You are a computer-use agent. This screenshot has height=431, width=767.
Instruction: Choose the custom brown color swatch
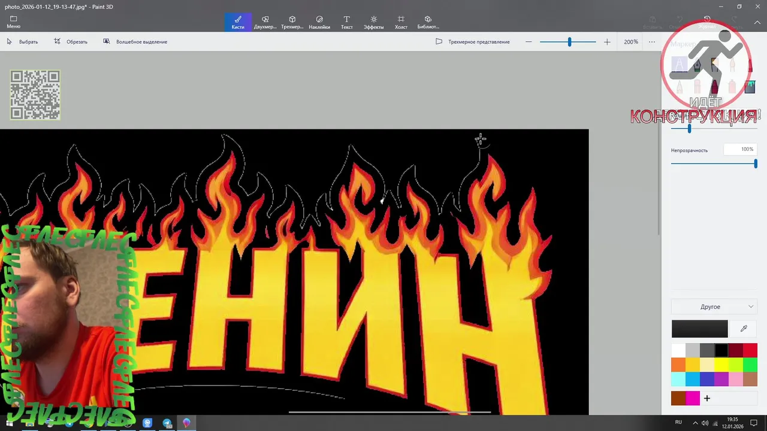[678, 398]
